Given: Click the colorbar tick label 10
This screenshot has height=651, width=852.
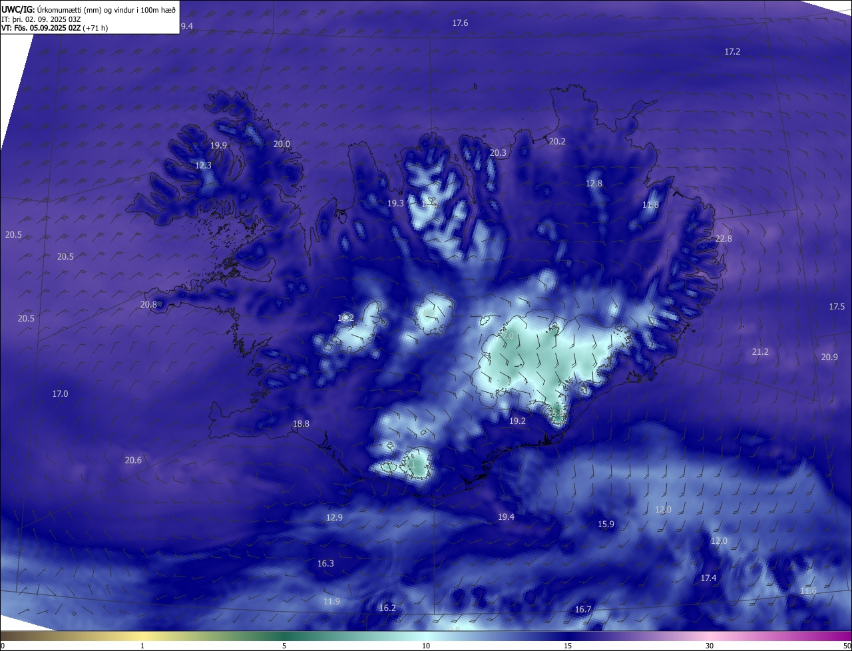Looking at the screenshot, I should pyautogui.click(x=426, y=646).
